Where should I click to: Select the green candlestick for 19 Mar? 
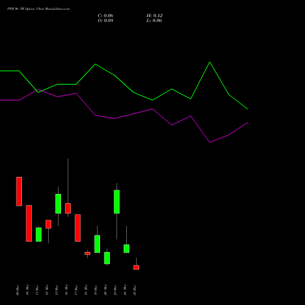coord(97,244)
